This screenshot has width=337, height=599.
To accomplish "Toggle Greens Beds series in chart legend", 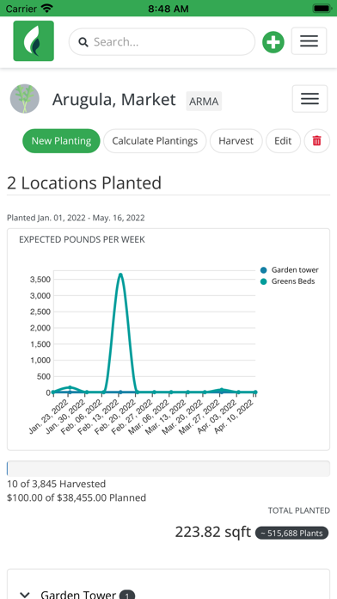I will (x=287, y=281).
